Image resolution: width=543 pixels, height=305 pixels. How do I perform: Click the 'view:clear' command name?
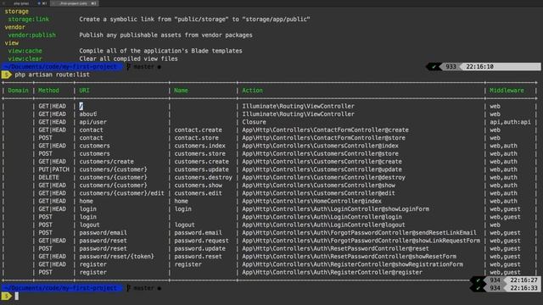click(25, 58)
